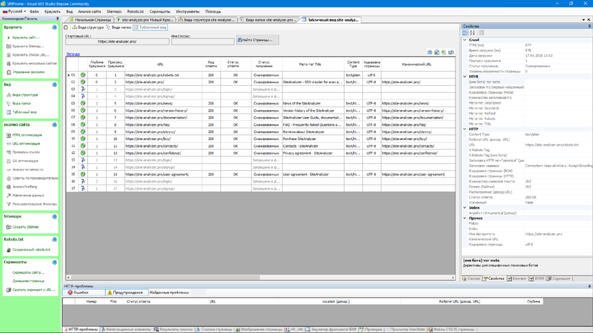Click the Вида папки icon in the sidebar
The width and height of the screenshot is (593, 333).
point(8,103)
